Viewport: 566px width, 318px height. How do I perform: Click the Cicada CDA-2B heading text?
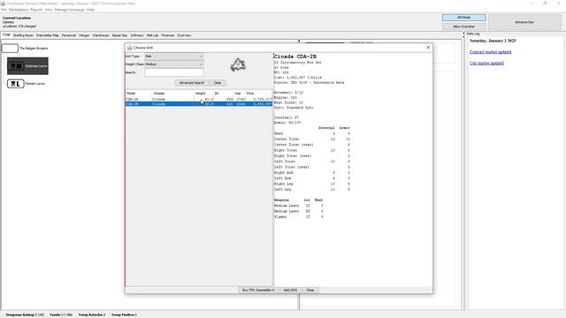pyautogui.click(x=294, y=57)
